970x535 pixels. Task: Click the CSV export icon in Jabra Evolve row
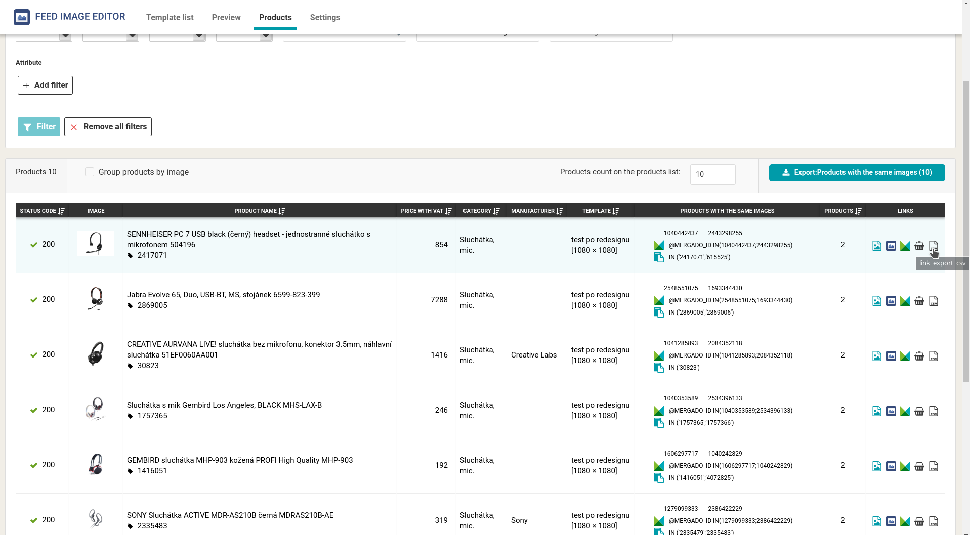tap(934, 301)
